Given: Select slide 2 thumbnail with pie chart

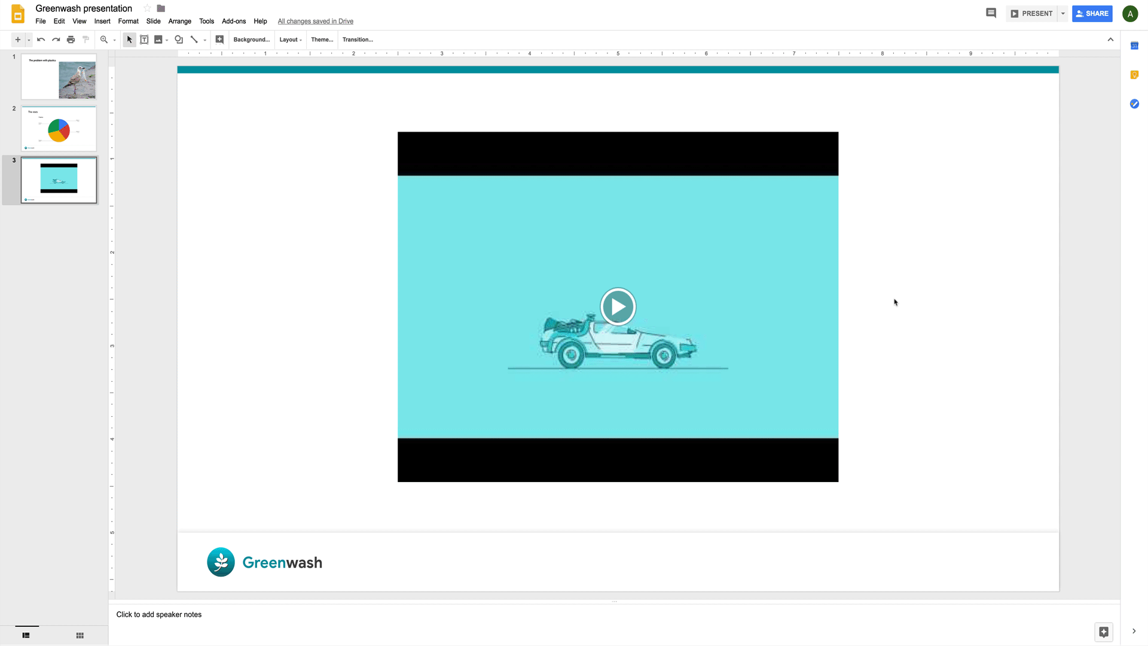Looking at the screenshot, I should tap(59, 129).
